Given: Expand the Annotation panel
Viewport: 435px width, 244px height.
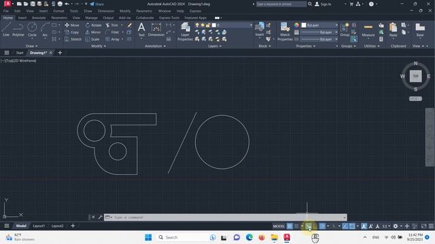Looking at the screenshot, I should point(156,46).
